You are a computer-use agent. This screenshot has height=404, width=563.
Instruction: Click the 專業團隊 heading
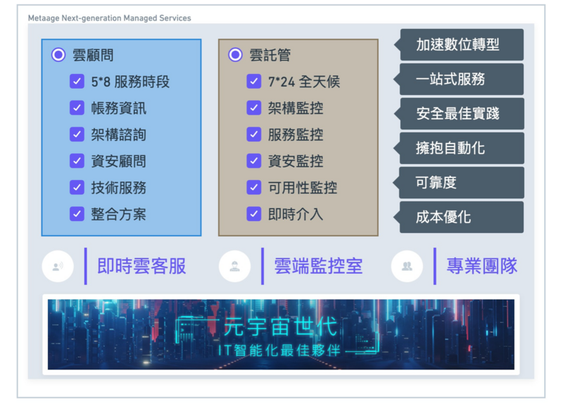[x=482, y=267]
